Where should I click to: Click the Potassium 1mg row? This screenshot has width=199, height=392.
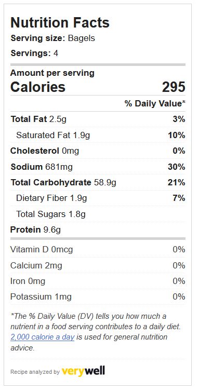coord(98,297)
